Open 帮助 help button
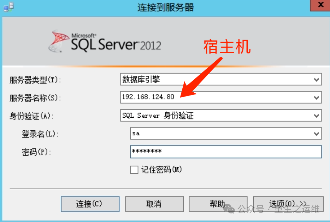This screenshot has height=222, width=330. coord(218,204)
